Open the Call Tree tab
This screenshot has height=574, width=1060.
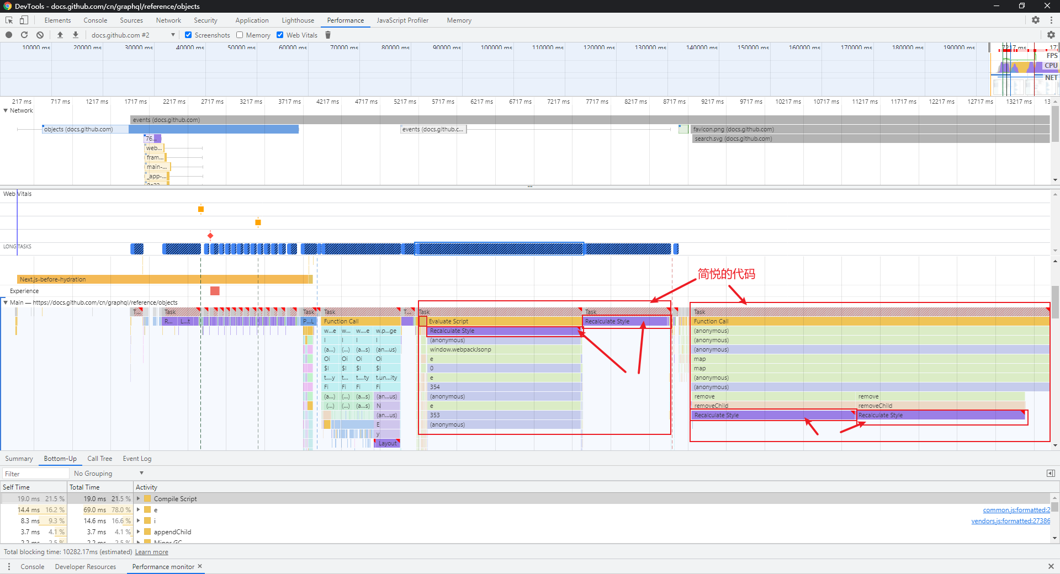(99, 459)
